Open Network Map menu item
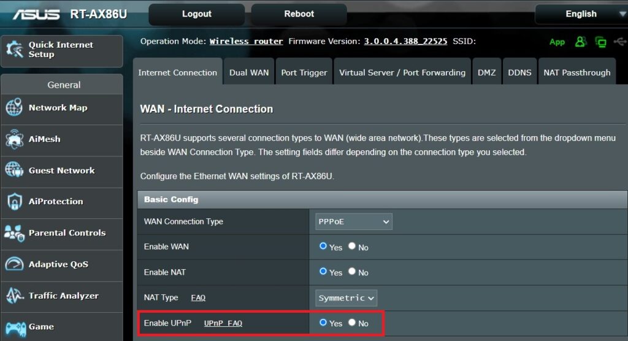 click(x=62, y=108)
